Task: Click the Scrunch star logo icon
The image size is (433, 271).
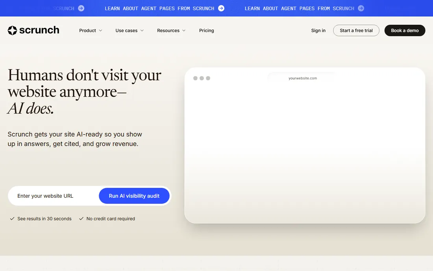Action: (13, 30)
